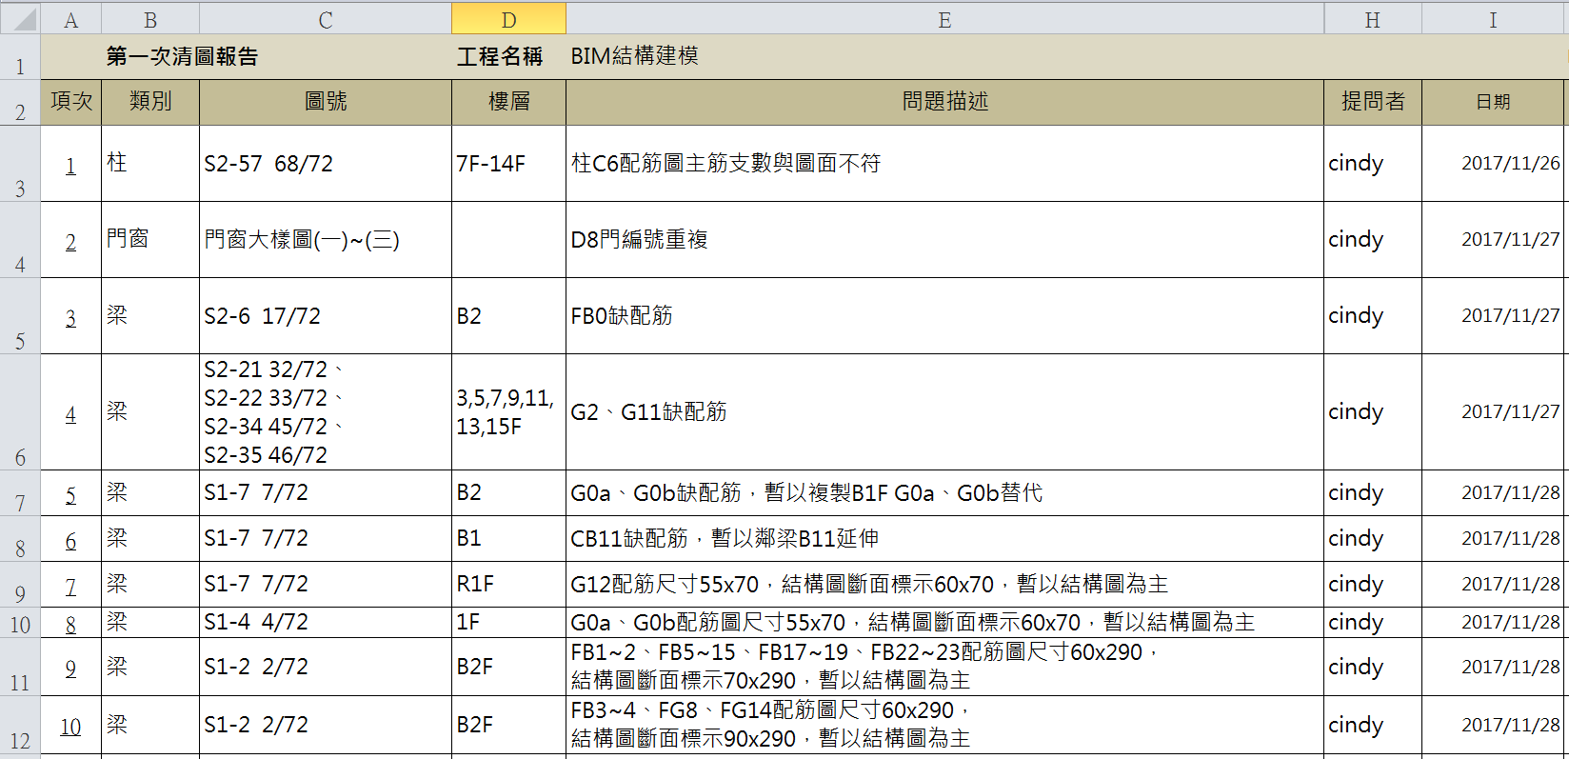Click column C header

pos(325,20)
